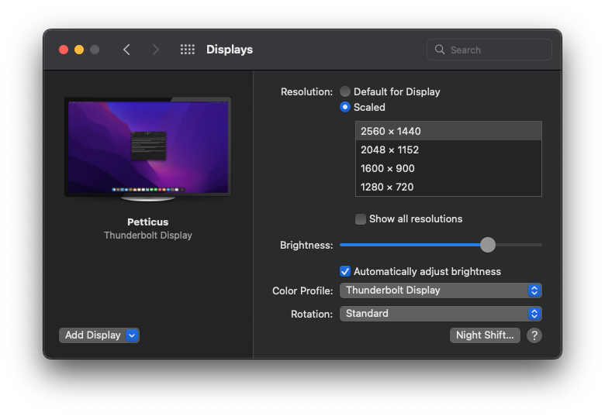Enable Show all resolutions checkbox
This screenshot has width=605, height=416.
point(361,219)
